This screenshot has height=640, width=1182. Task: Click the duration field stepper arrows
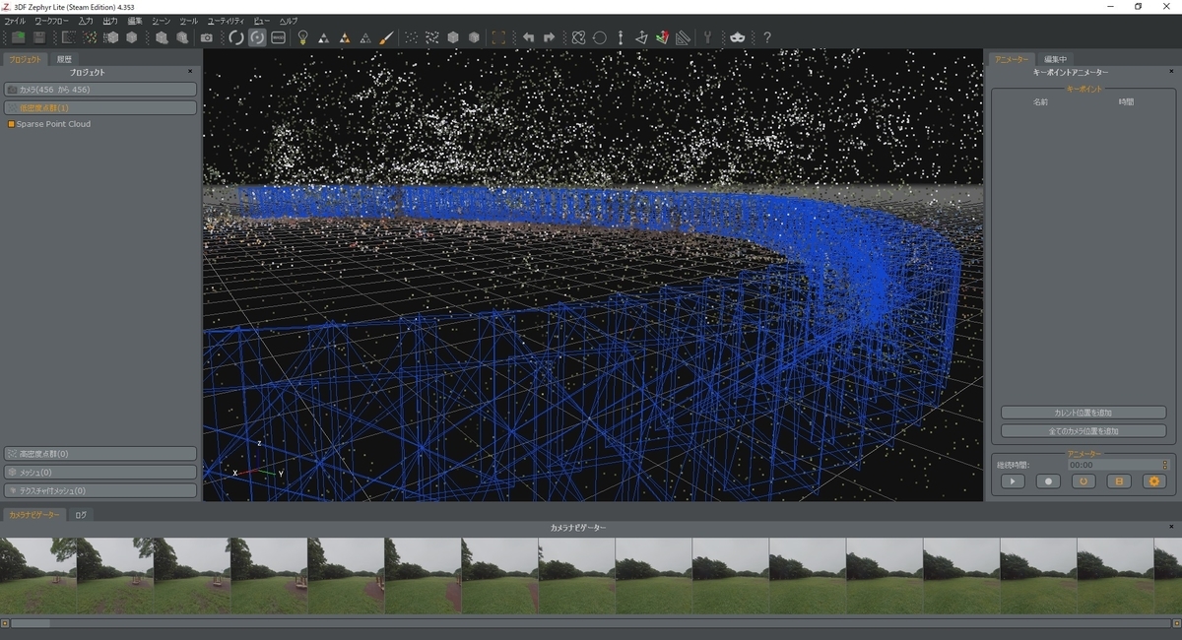(1164, 465)
